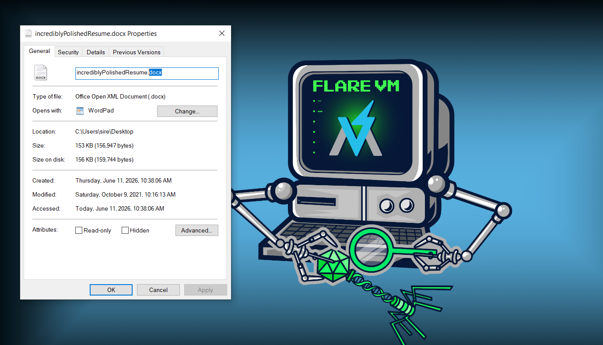The width and height of the screenshot is (603, 345).
Task: Switch to the Details tab
Action: [96, 52]
